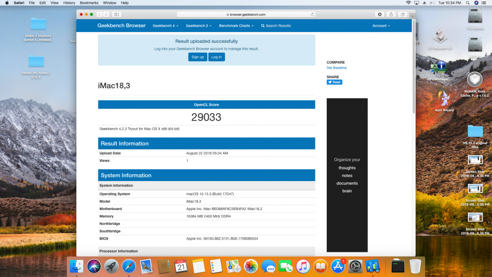Open Search Results in the navbar
The image size is (492, 277).
pyautogui.click(x=276, y=26)
